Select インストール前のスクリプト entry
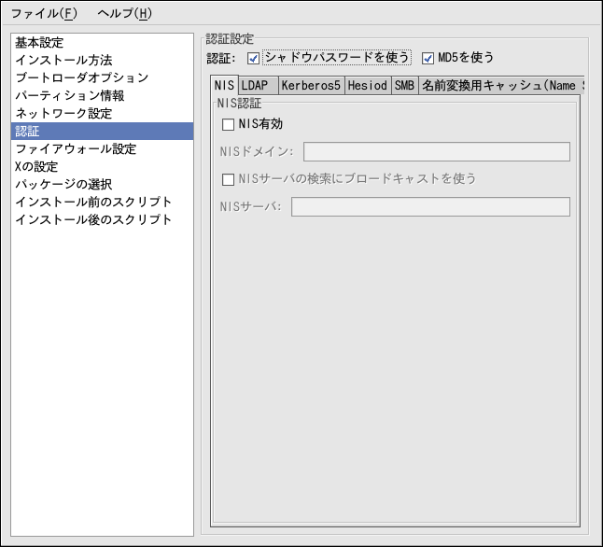This screenshot has height=547, width=603. [93, 203]
